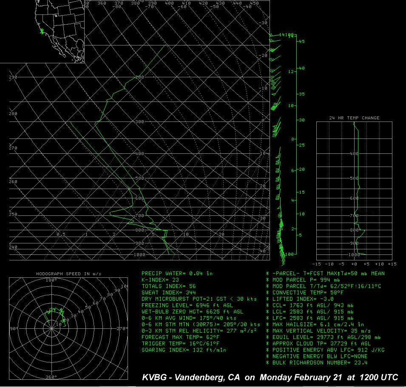
Task: Click the '250' theta label on left edge
Action: tap(13, 214)
